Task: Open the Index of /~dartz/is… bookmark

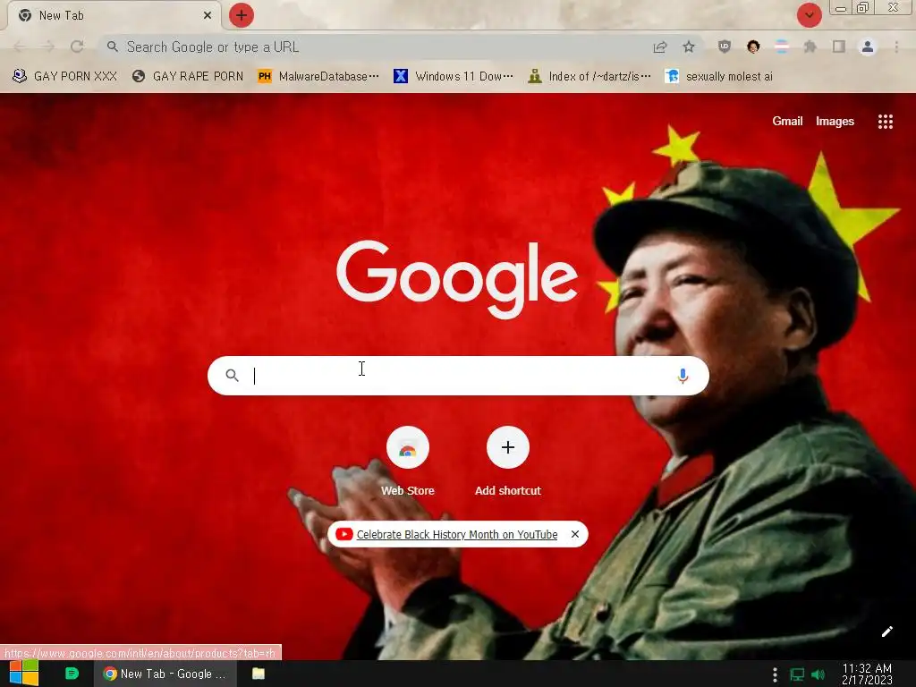Action: (x=589, y=76)
